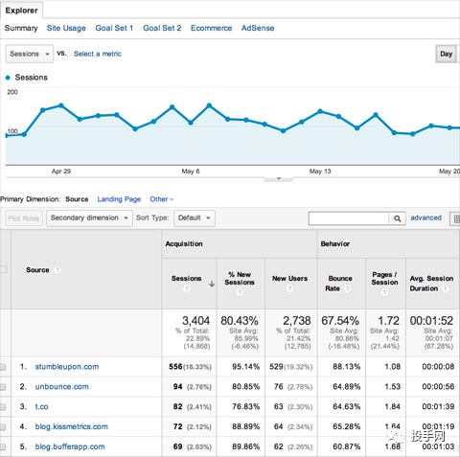This screenshot has width=460, height=457.
Task: Click the total sessions value 3,404
Action: [x=195, y=321]
